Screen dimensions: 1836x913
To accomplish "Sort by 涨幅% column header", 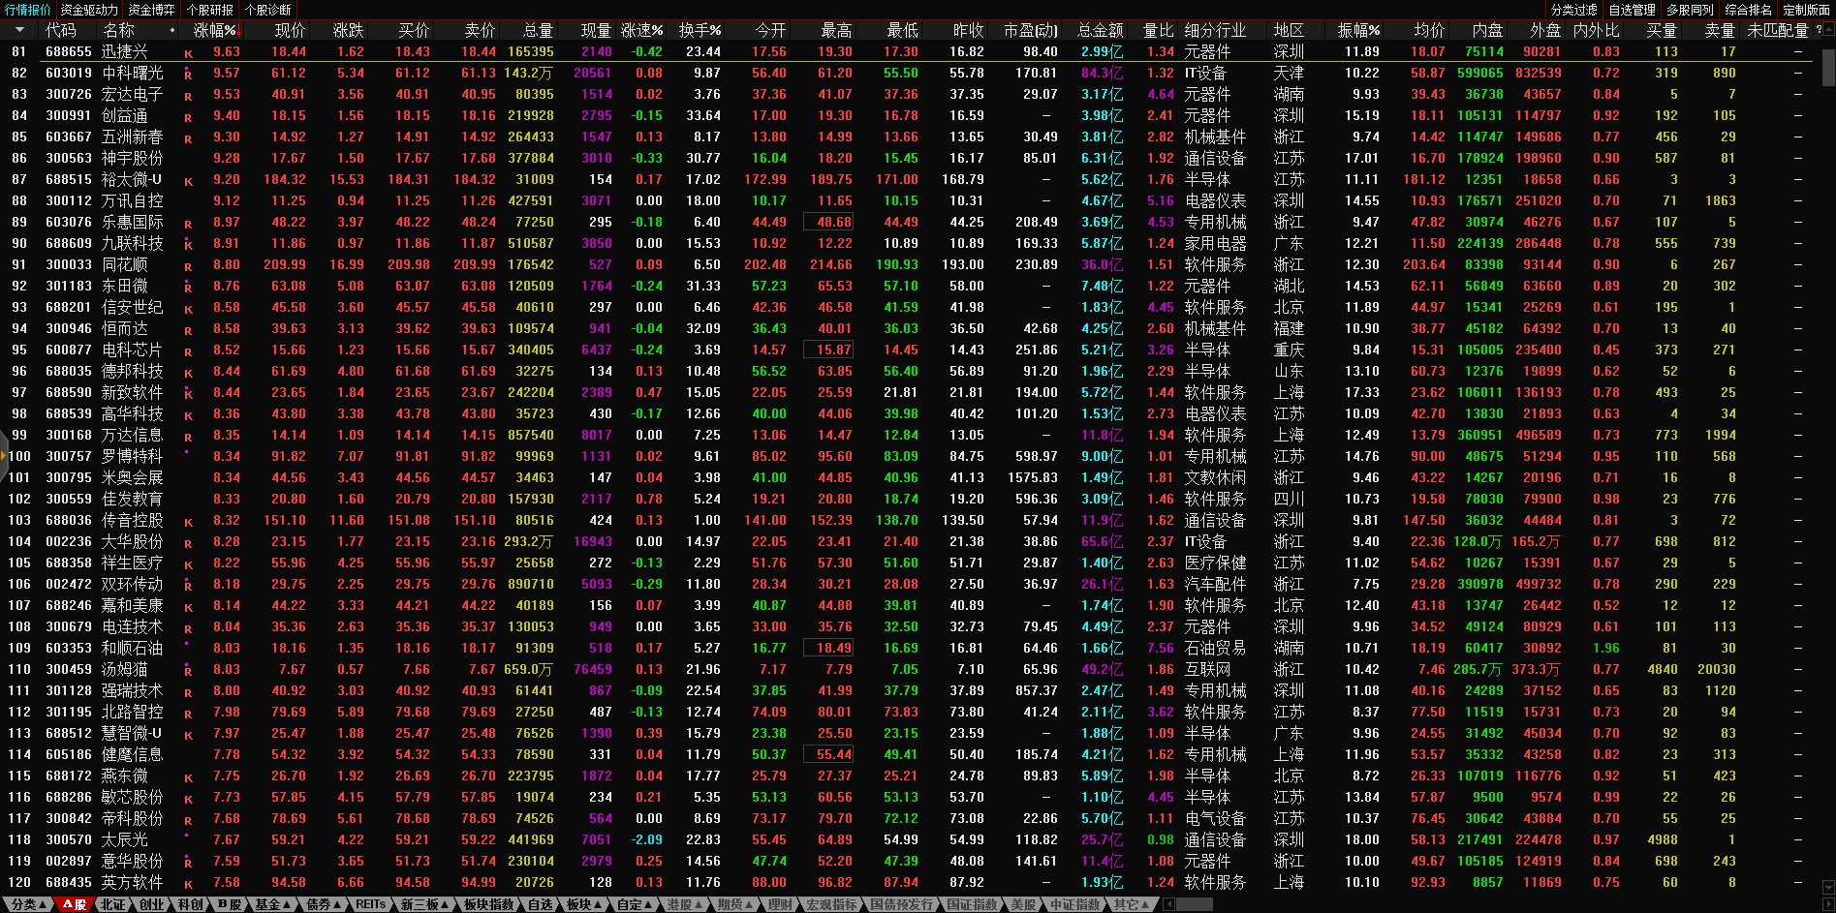I will (214, 30).
